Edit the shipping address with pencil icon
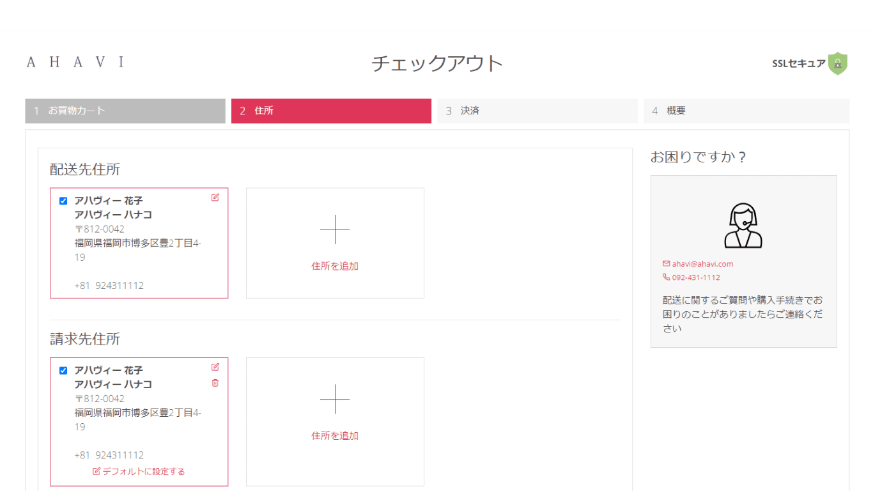873x491 pixels. pyautogui.click(x=215, y=198)
